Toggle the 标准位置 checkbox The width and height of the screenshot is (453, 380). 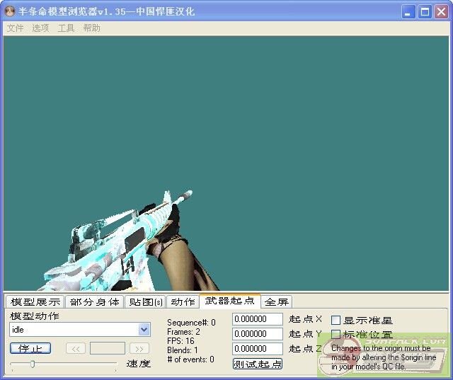(x=336, y=335)
